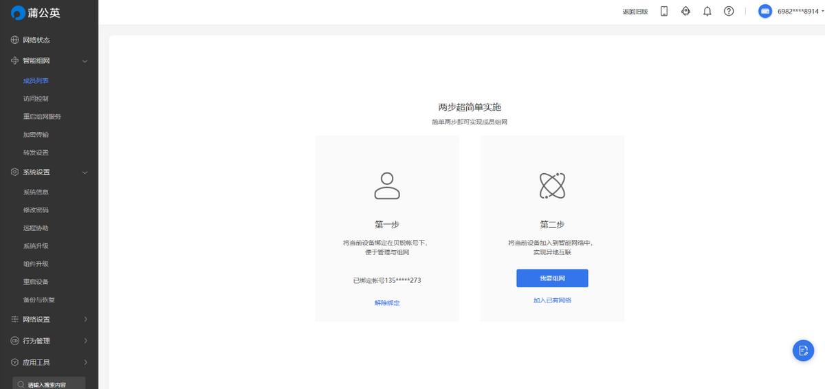Click the 蒲公英 logo in sidebar header
This screenshot has width=825, height=389.
click(35, 13)
